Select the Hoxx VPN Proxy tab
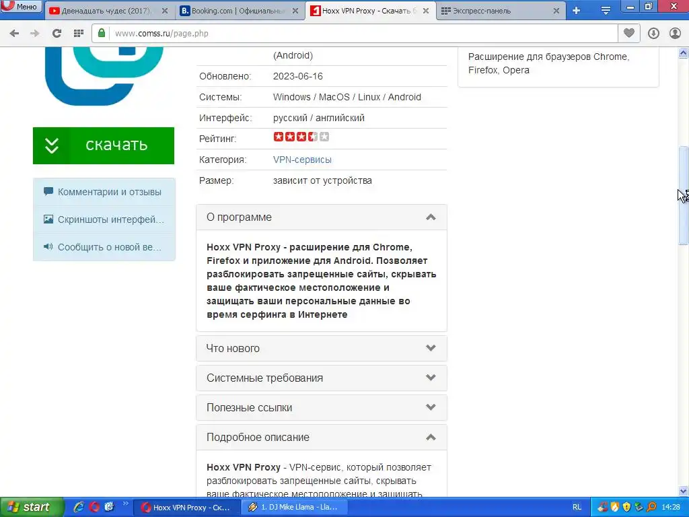The image size is (689, 517). (369, 11)
